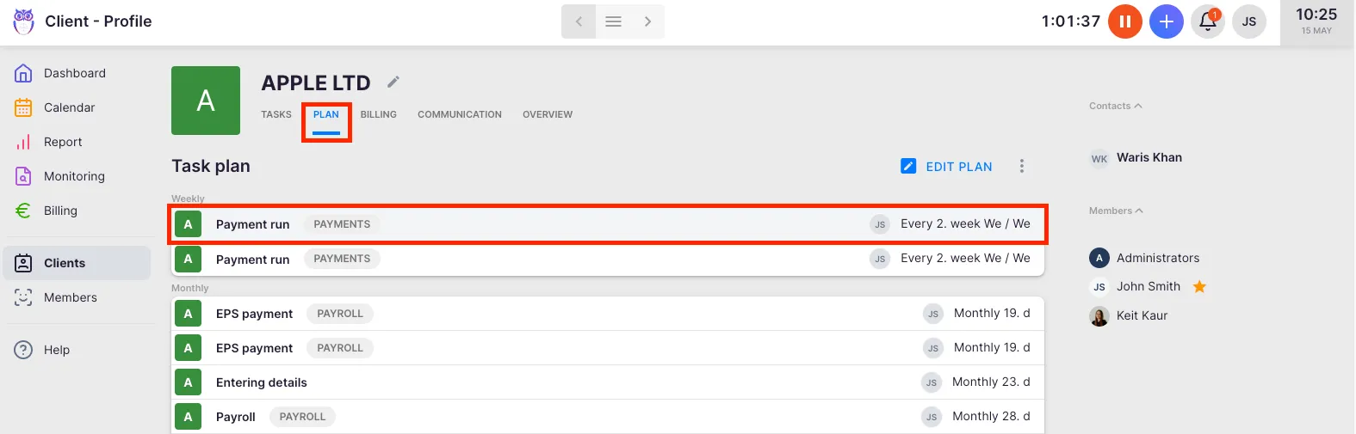The width and height of the screenshot is (1356, 434).
Task: Open the three-dot task plan menu
Action: point(1022,167)
